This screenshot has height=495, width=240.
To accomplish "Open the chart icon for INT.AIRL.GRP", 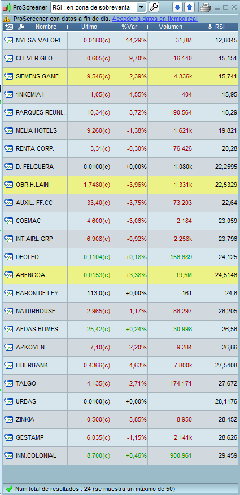I will (x=8, y=239).
